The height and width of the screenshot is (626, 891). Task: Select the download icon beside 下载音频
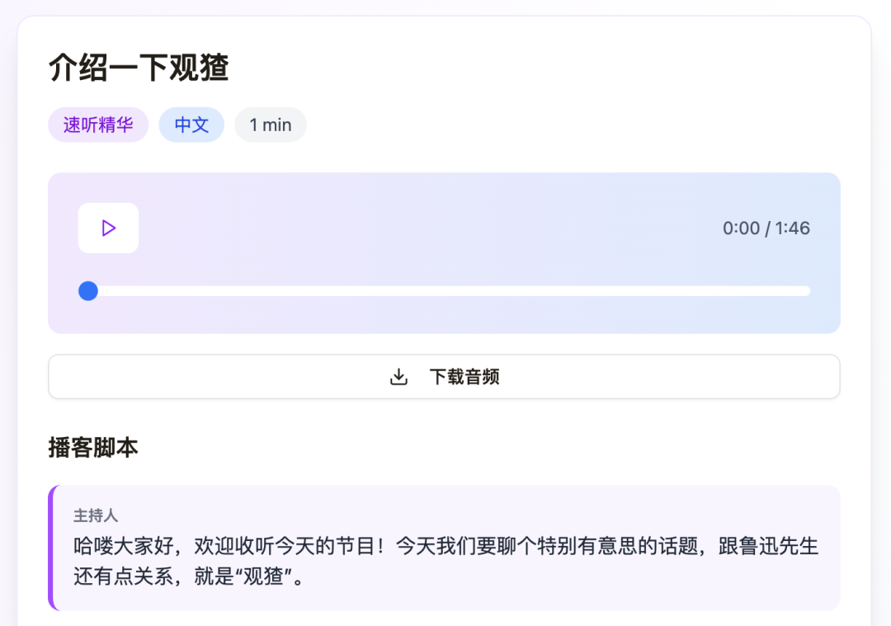pos(398,376)
